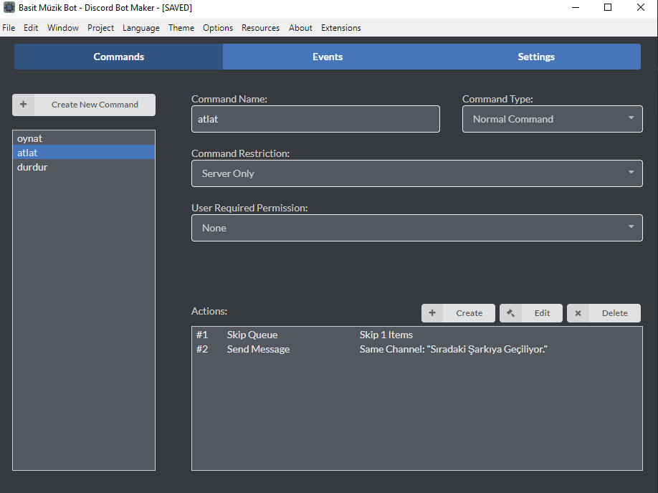Click the Create action button label
Screen dimensions: 658x493
click(x=469, y=313)
